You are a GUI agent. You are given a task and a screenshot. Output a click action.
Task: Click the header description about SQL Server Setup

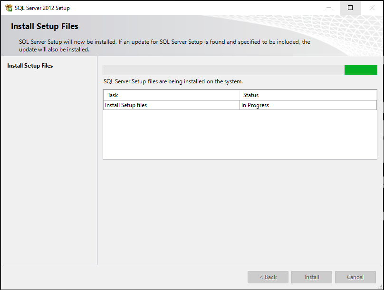point(164,46)
